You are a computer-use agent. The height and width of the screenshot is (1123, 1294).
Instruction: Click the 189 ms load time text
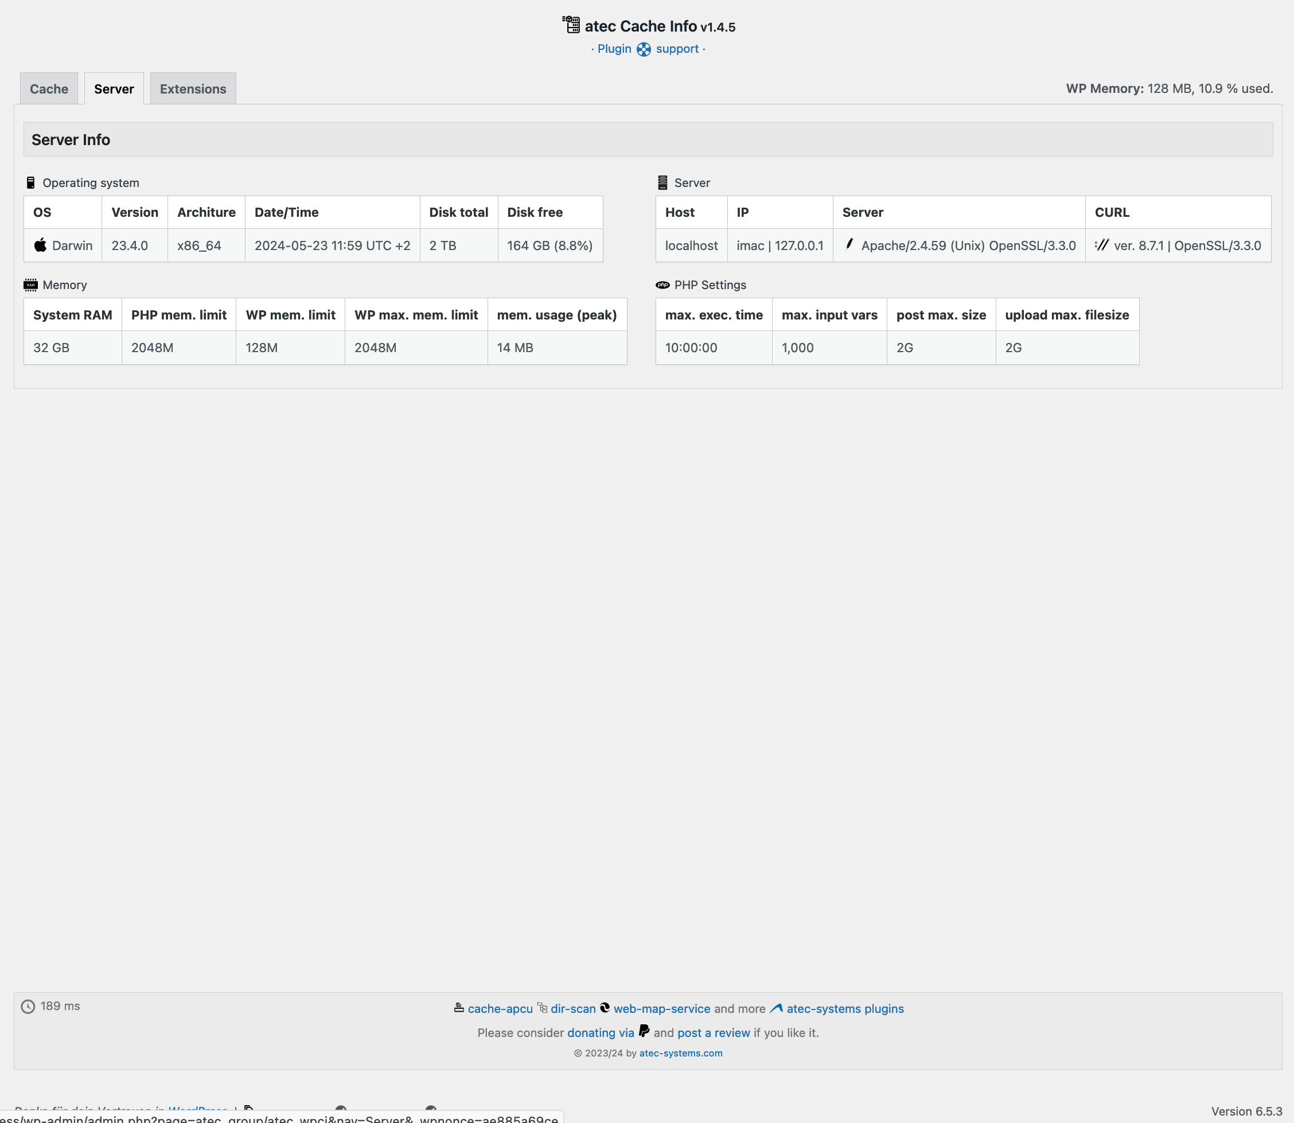click(60, 1006)
